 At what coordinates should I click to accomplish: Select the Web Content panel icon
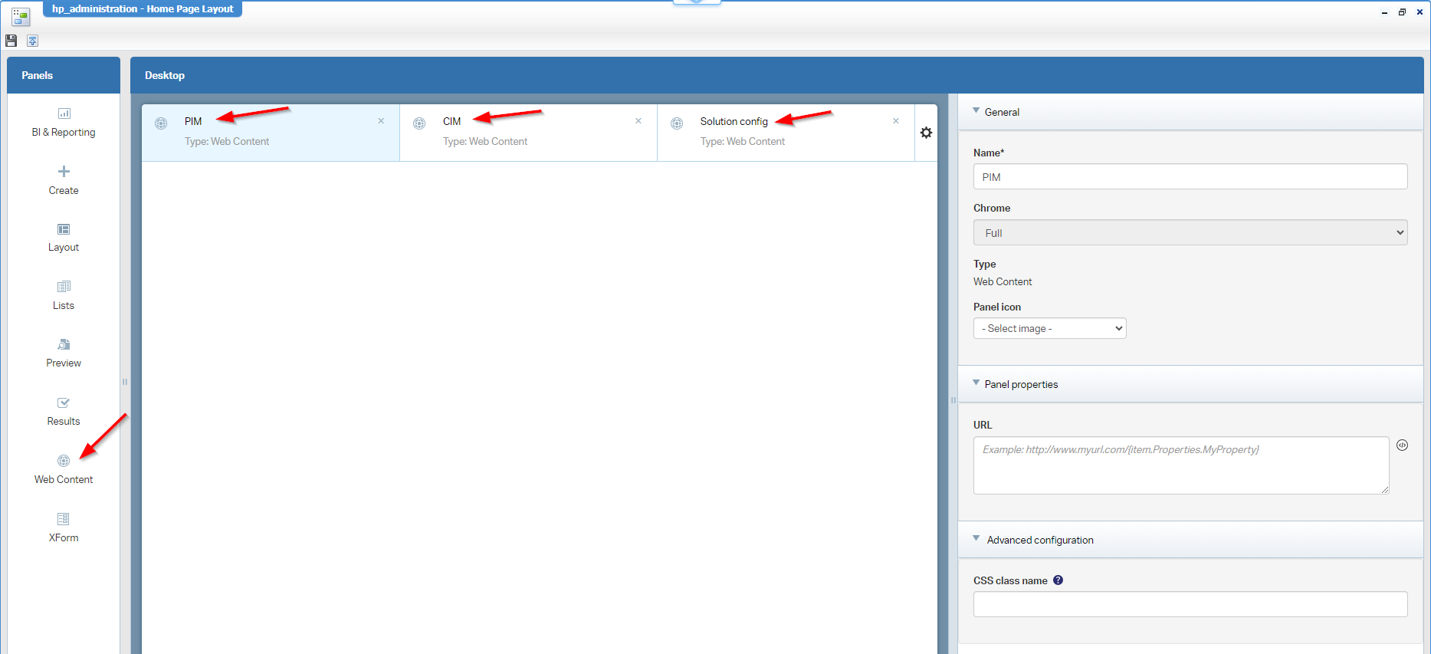64,461
